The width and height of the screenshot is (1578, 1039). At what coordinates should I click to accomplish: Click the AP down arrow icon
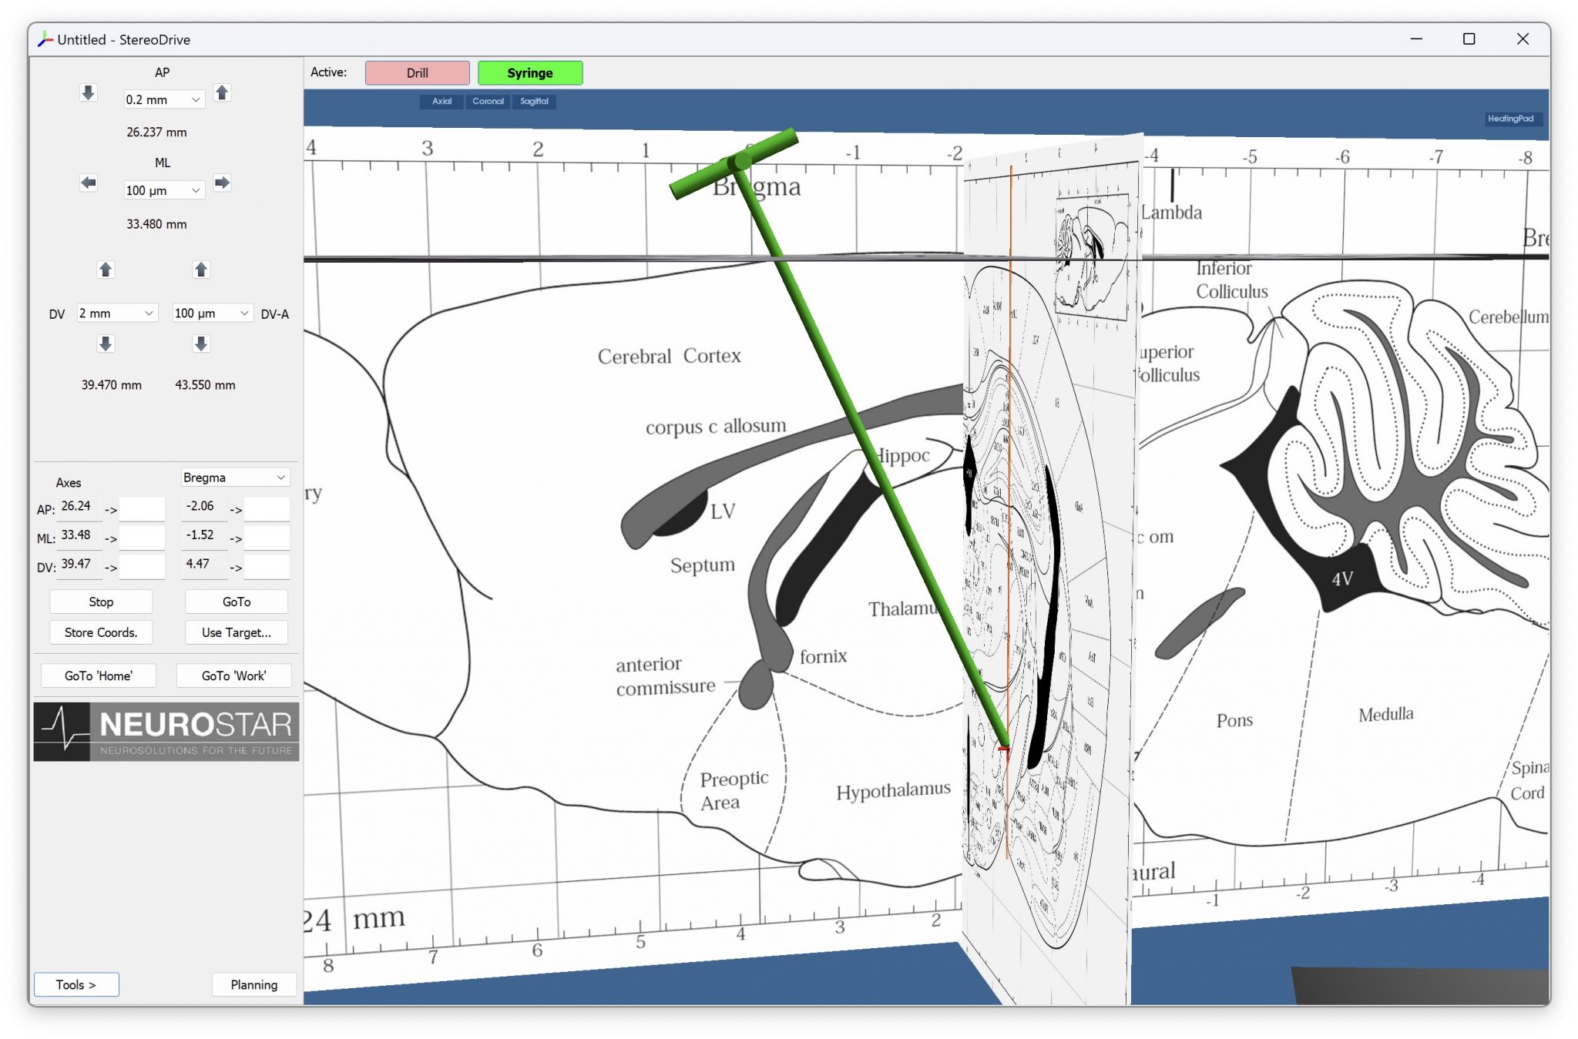pos(89,93)
